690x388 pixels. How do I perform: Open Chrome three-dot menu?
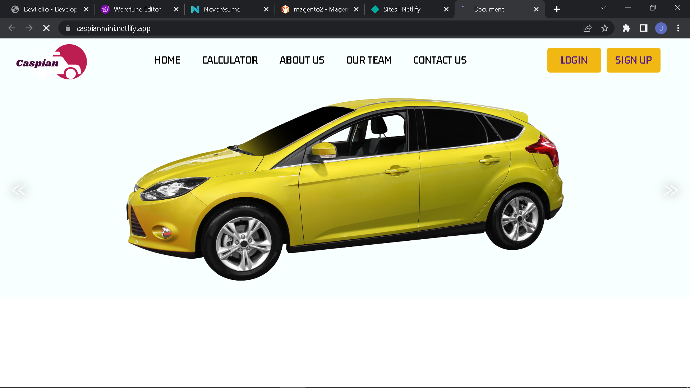[678, 28]
